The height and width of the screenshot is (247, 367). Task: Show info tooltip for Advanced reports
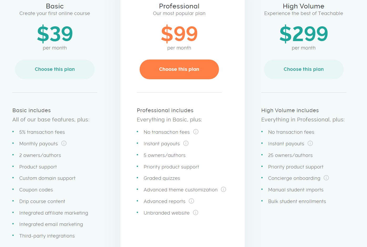(191, 201)
